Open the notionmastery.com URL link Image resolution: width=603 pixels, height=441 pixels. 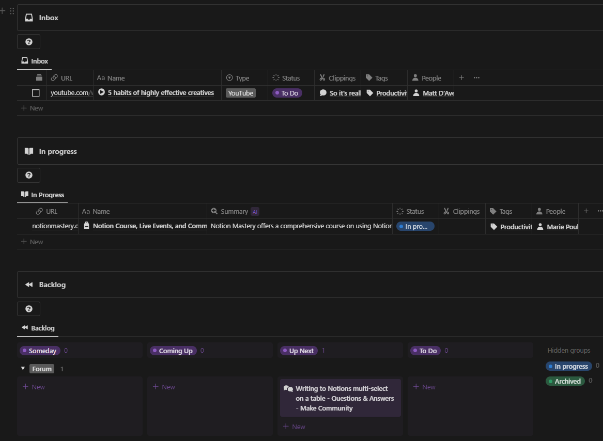coord(55,226)
